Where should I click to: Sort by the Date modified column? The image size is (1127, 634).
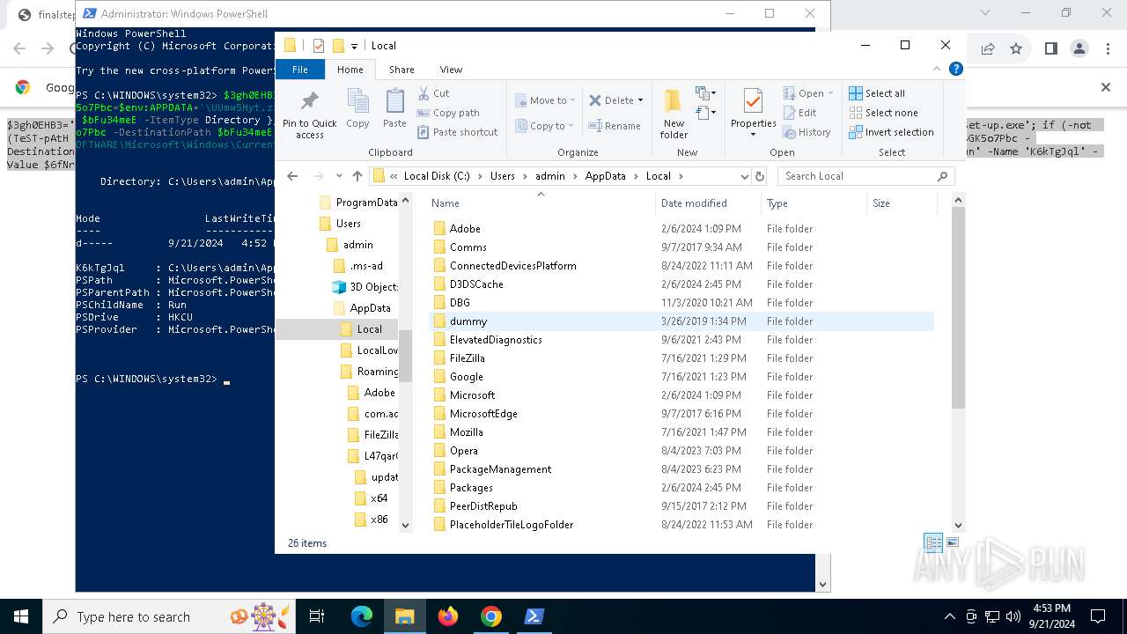coord(708,203)
